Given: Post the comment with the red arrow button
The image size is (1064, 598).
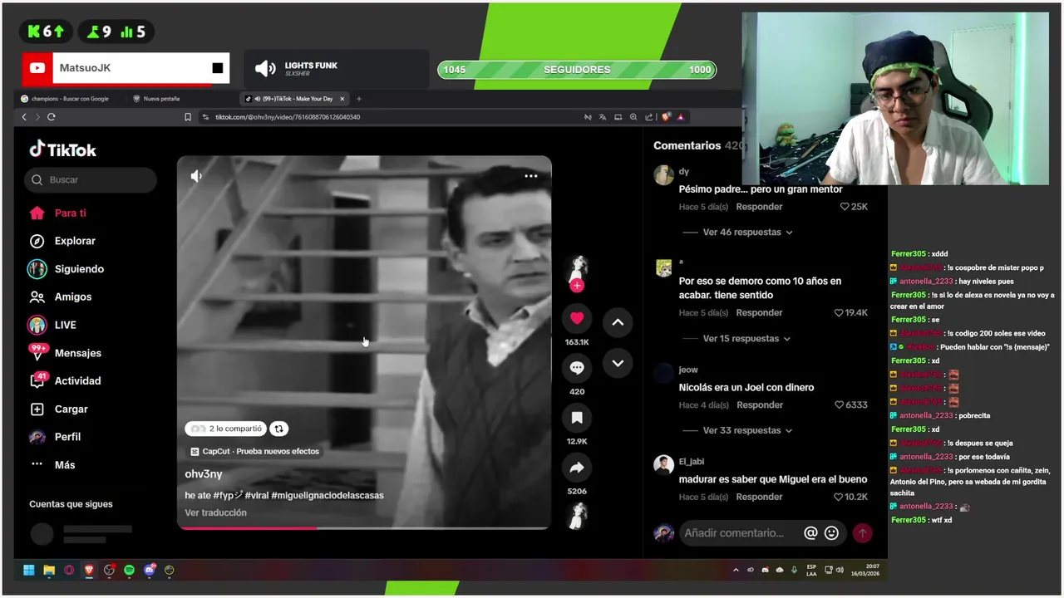Looking at the screenshot, I should (863, 533).
